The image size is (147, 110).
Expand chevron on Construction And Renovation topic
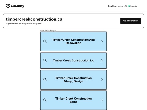tap(102, 41)
